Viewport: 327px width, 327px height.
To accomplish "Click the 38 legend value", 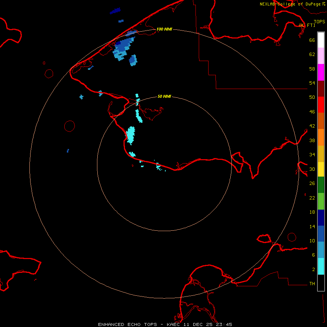I will 312,140.
